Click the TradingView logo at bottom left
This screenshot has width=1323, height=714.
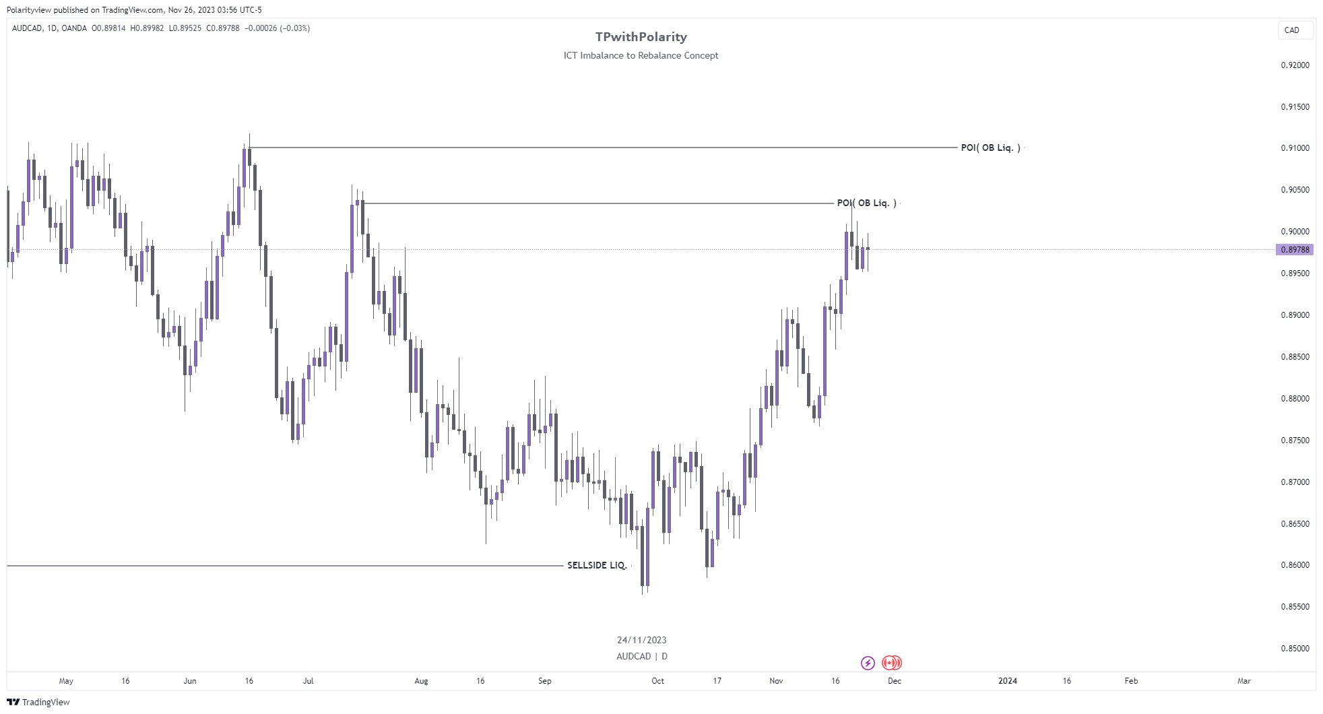tap(38, 702)
